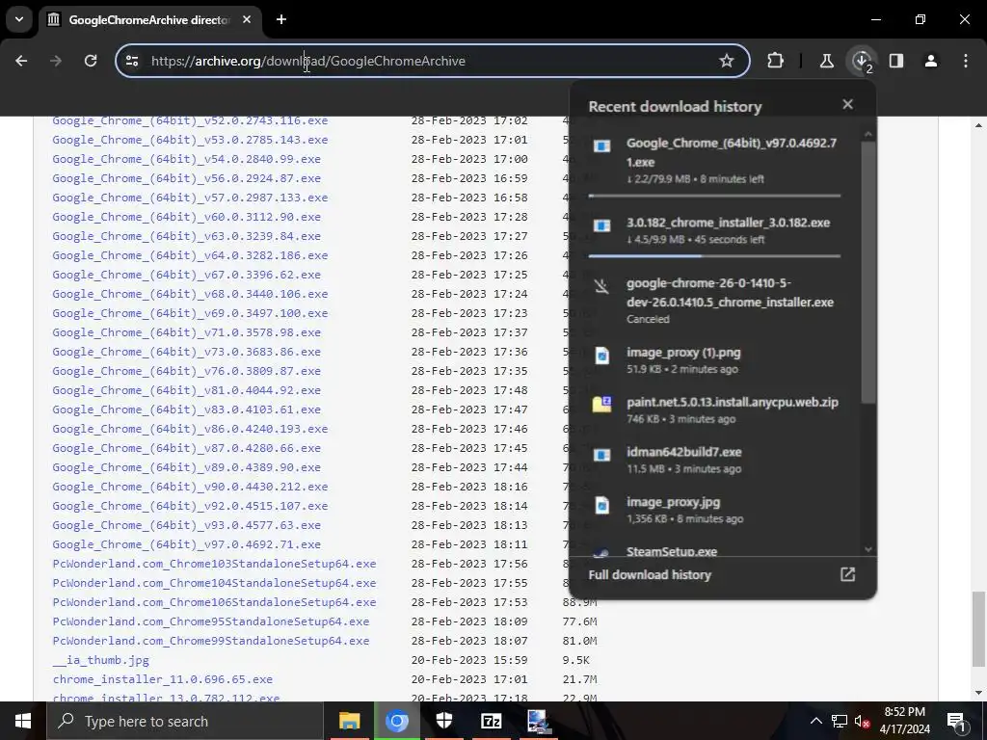The height and width of the screenshot is (740, 987).
Task: Toggle the Downloads toolbar icon
Action: coord(861,61)
